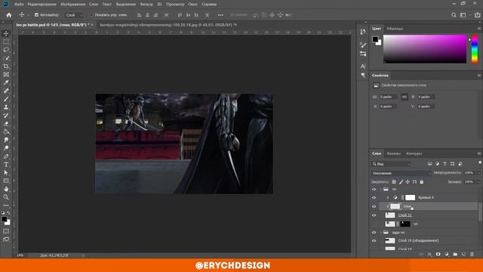Open the Вид layer filter dropdown
The width and height of the screenshot is (483, 272).
point(391,164)
